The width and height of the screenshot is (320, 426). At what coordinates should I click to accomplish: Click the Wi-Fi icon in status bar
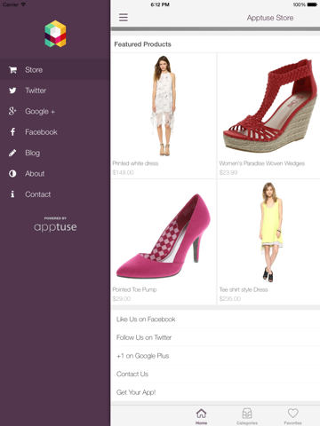pyautogui.click(x=23, y=4)
